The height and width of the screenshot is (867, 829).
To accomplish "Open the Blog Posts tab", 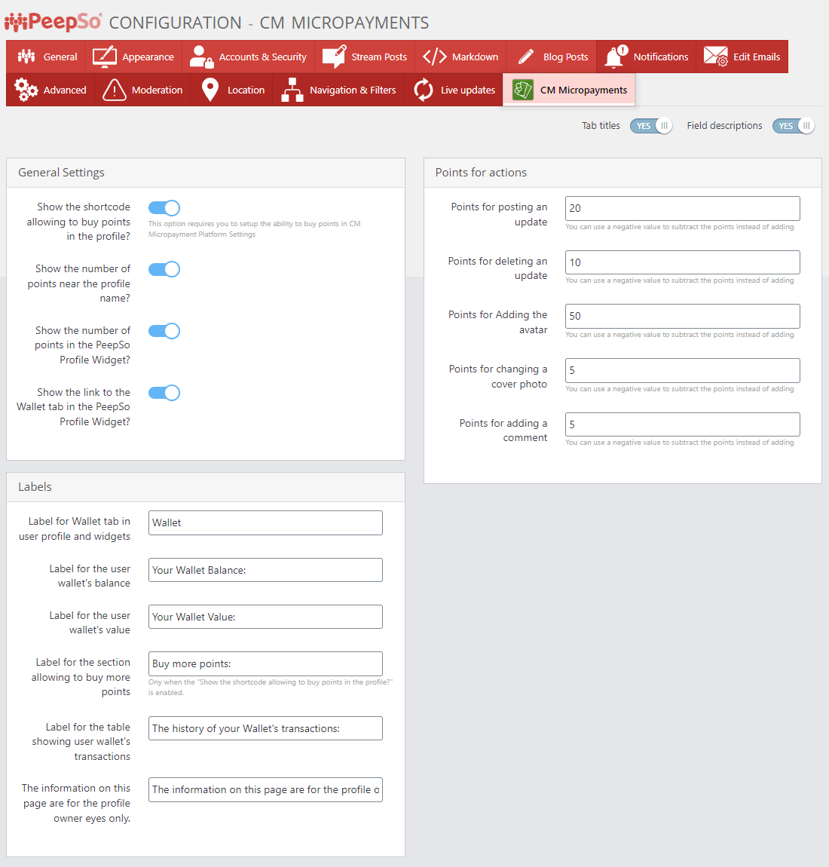I will (x=552, y=57).
